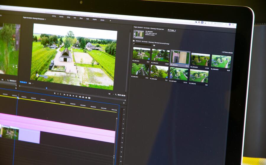The height and width of the screenshot is (165, 266).
Task: Step forward one frame
Action: coord(74,96)
